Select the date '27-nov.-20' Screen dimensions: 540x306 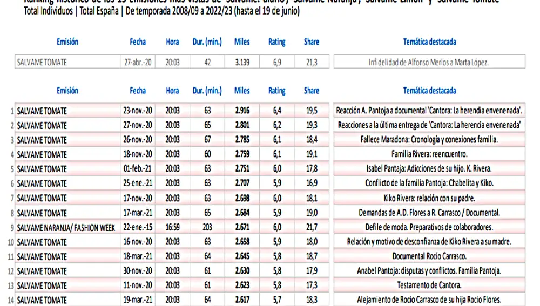(x=138, y=125)
